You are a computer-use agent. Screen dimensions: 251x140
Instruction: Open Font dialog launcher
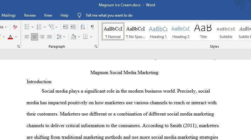coord(18,46)
